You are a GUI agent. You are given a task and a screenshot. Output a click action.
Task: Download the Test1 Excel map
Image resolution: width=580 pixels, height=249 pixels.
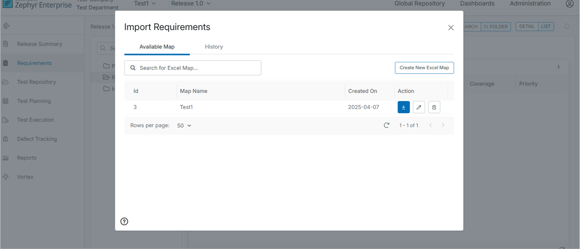(404, 107)
